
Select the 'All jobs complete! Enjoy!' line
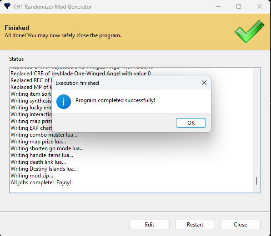point(41,182)
